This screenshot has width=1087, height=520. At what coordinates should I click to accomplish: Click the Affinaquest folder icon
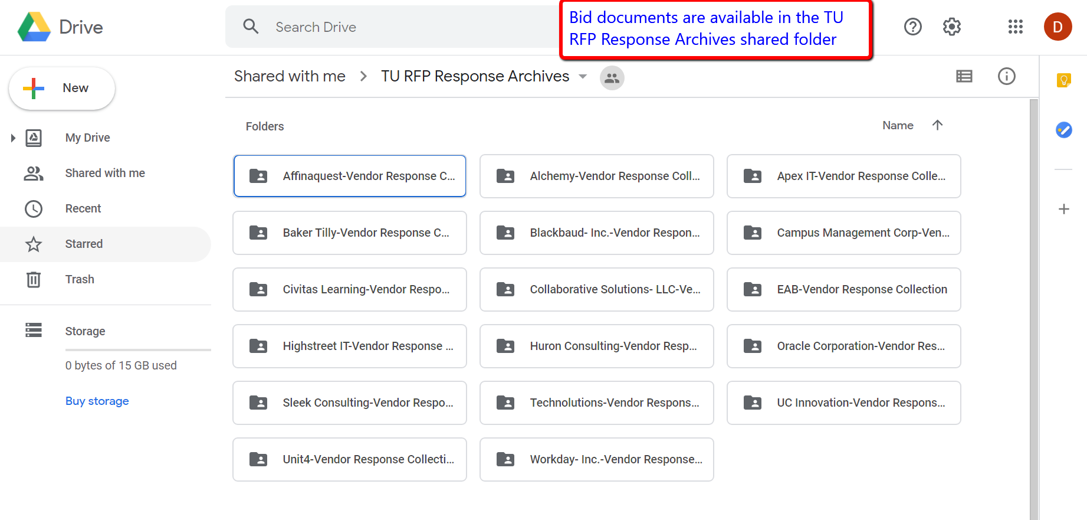[x=258, y=176]
